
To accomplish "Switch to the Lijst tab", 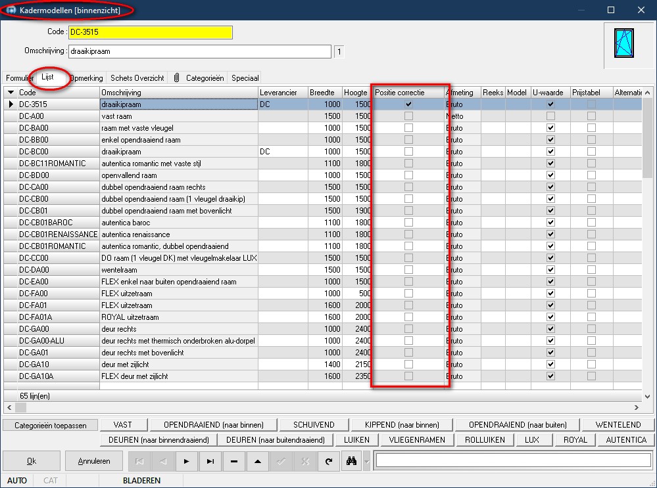I will click(47, 77).
